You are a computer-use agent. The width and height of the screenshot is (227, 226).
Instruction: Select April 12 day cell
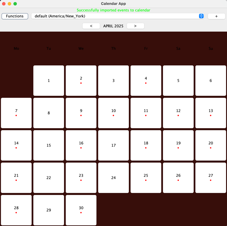(178, 113)
